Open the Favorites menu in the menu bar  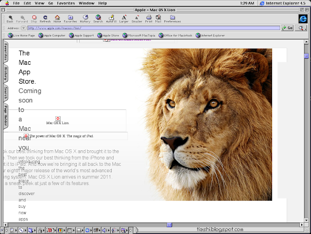(x=66, y=3)
